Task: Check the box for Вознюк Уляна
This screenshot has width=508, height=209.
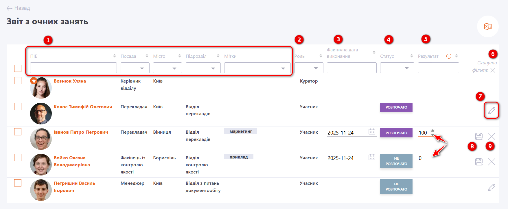Action: [18, 81]
